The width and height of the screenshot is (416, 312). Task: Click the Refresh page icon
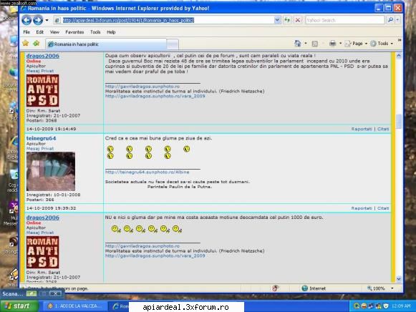(287, 20)
